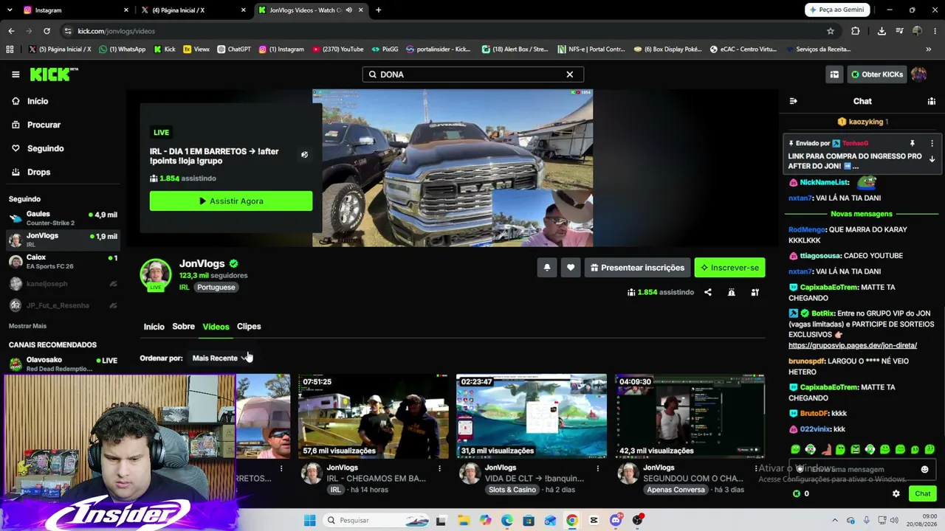The height and width of the screenshot is (531, 945).
Task: Click the Portuguese language tag
Action: [216, 287]
